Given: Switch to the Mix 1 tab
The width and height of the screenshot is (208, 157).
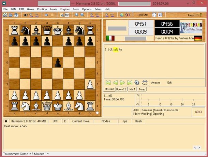Looking at the screenshot, I should pyautogui.click(x=132, y=89).
